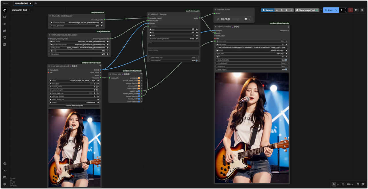368x189 pixels.
Task: Toggle the right side panel icon
Action: [x=362, y=10]
